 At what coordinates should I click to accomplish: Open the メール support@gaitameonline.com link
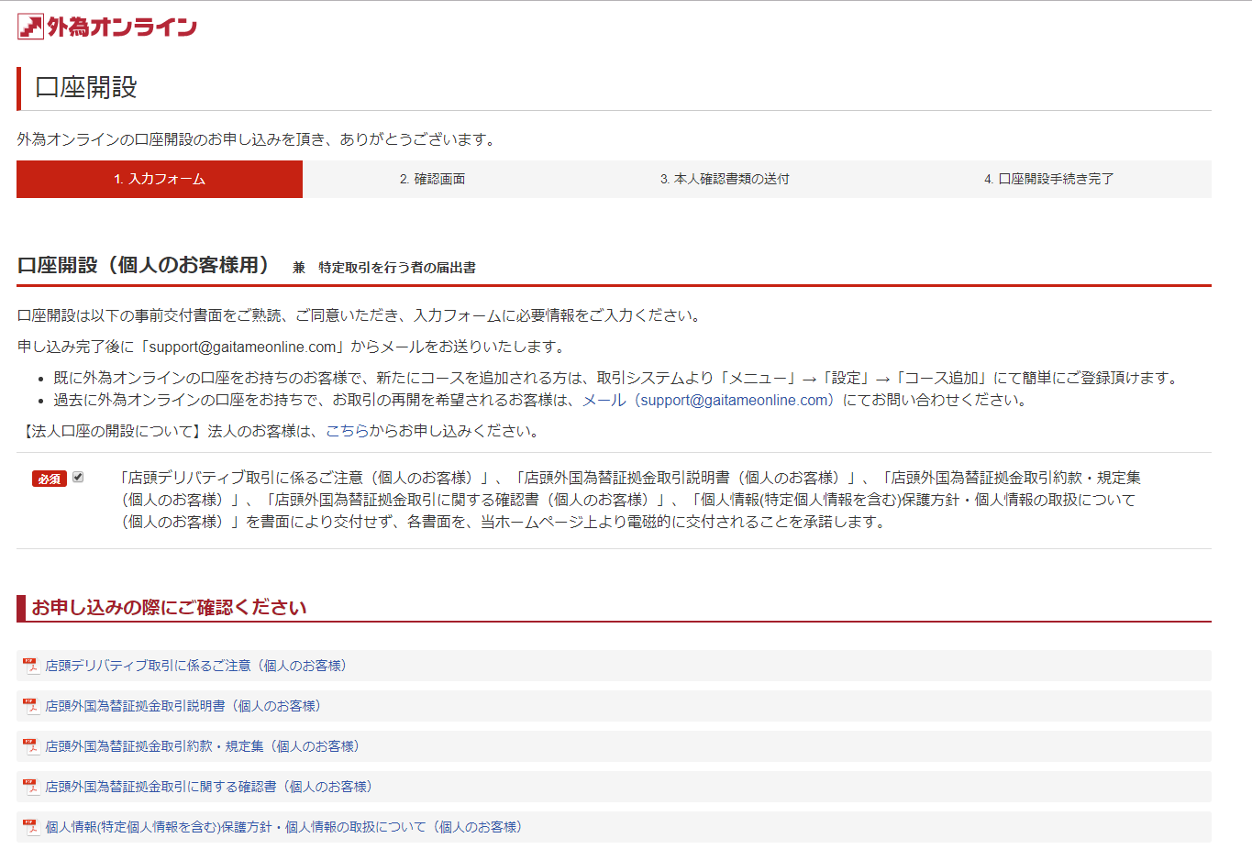pos(710,400)
